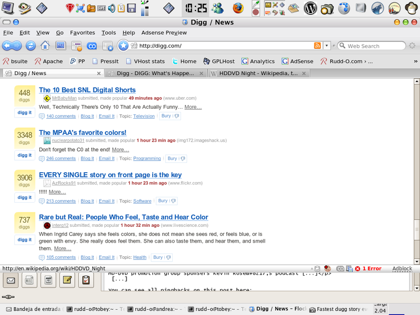Open the RSS feed icon in address bar
The height and width of the screenshot is (315, 420).
click(x=317, y=46)
